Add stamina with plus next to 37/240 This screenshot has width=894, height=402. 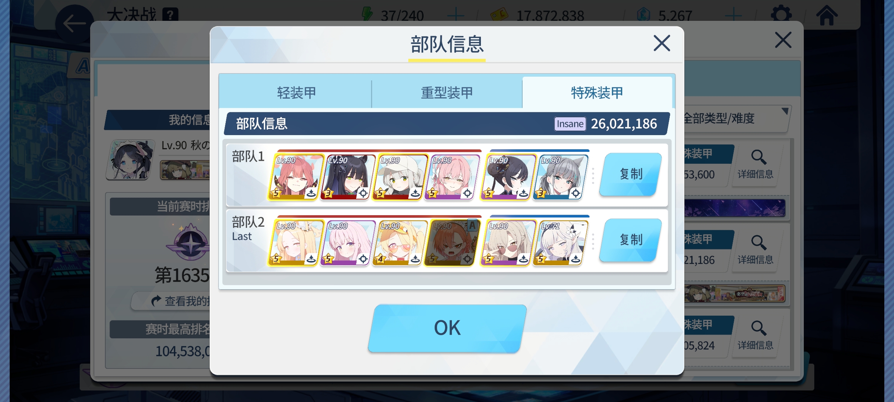click(455, 16)
